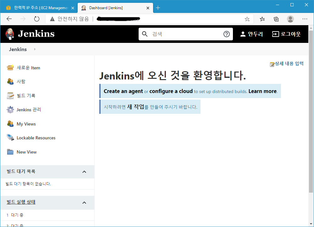Close the EC2 Management tab
Viewport: 314px width, 227px height.
pyautogui.click(x=73, y=8)
